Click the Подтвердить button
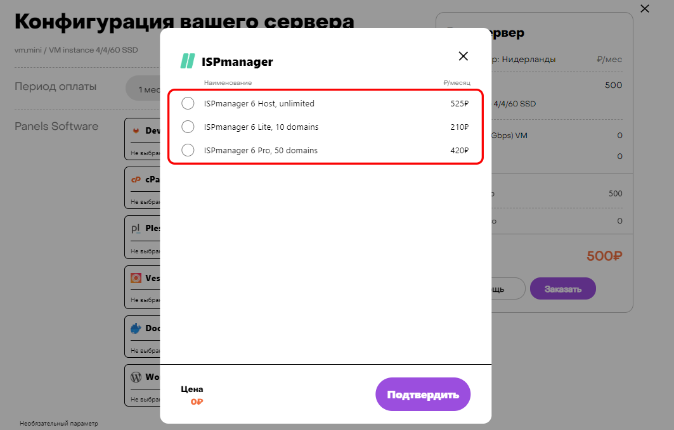The width and height of the screenshot is (674, 430). 423,395
